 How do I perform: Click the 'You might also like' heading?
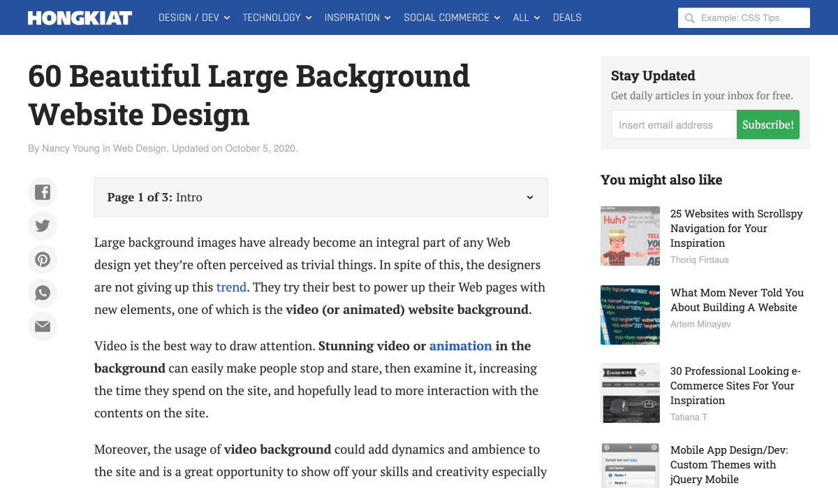pyautogui.click(x=661, y=180)
